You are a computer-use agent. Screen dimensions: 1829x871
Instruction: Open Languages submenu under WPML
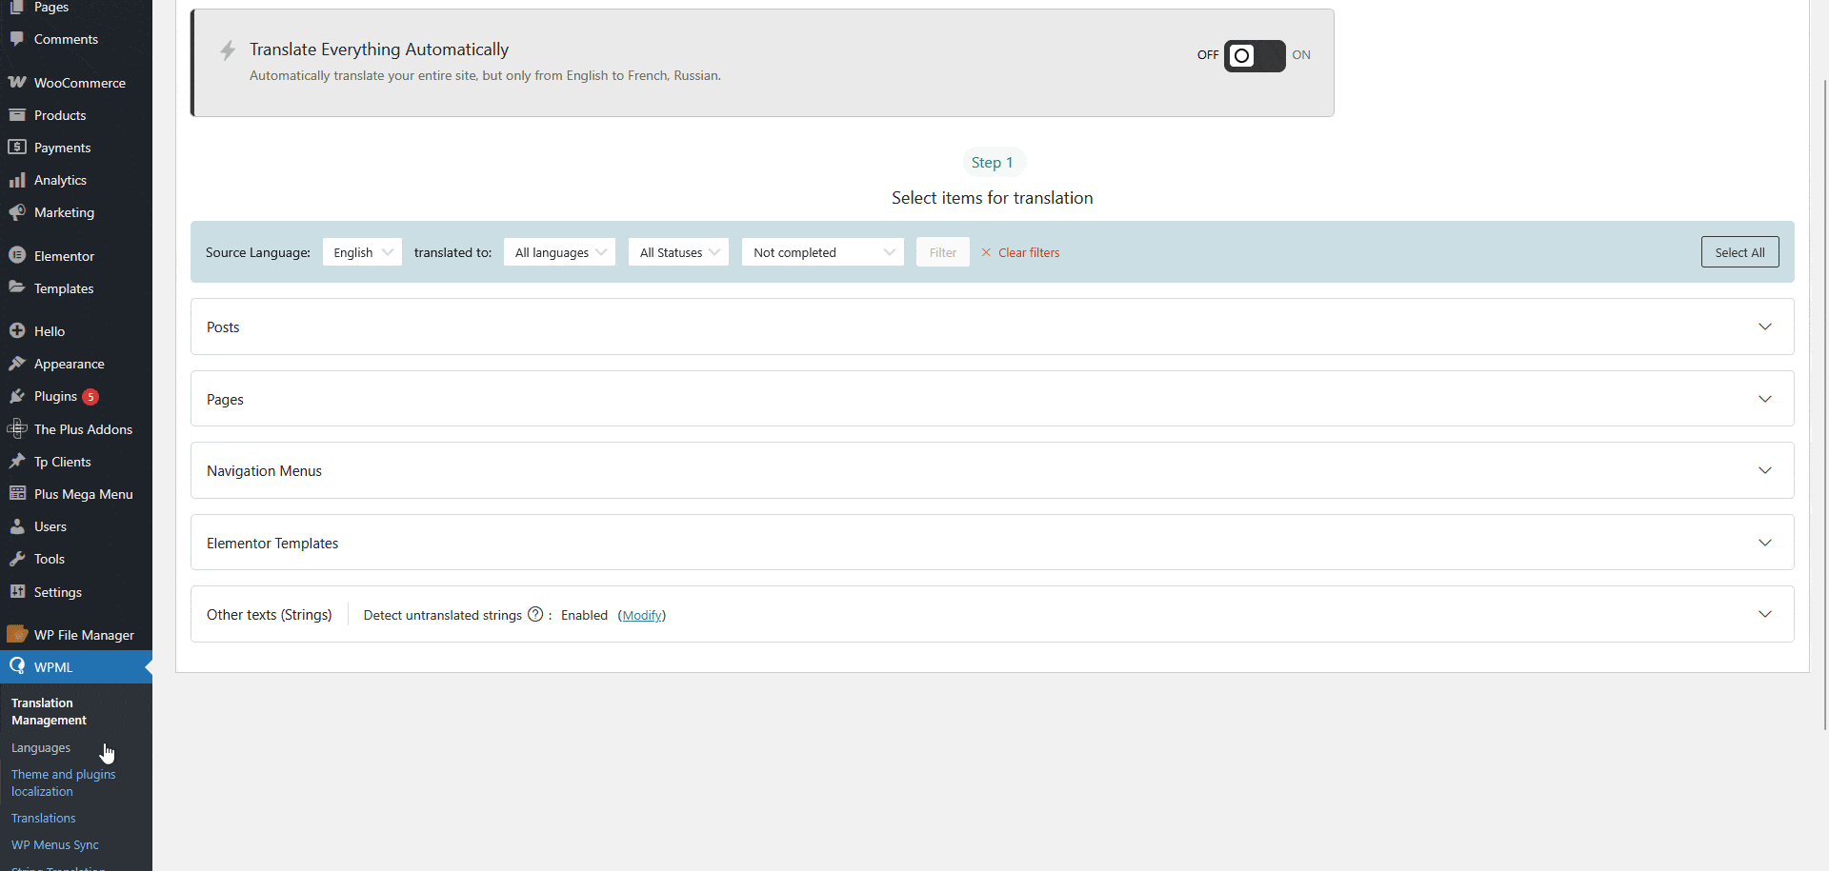41,748
